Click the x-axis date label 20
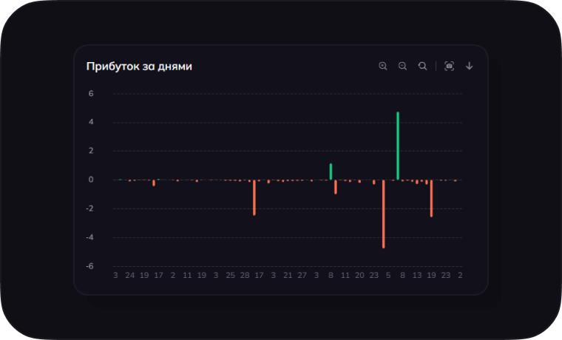Viewport: 562px width, 340px height. click(359, 275)
